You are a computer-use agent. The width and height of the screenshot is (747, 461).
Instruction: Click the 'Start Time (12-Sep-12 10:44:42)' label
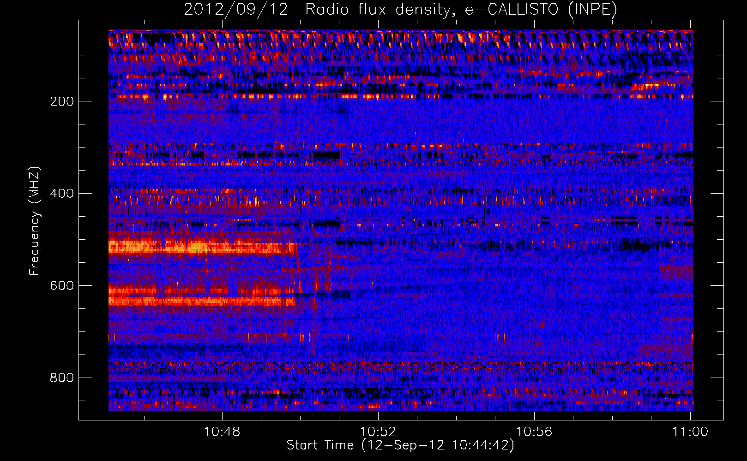pos(400,445)
